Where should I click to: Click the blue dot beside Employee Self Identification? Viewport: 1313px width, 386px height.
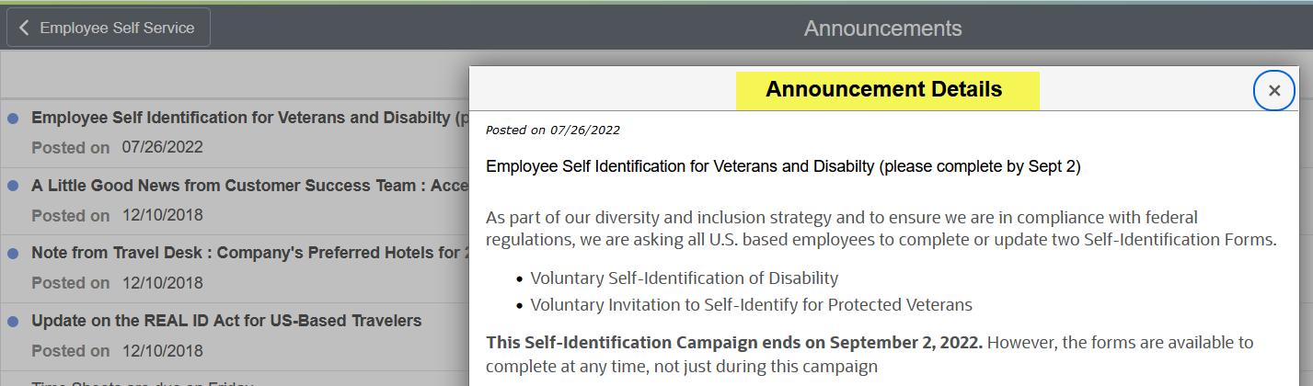(x=13, y=119)
